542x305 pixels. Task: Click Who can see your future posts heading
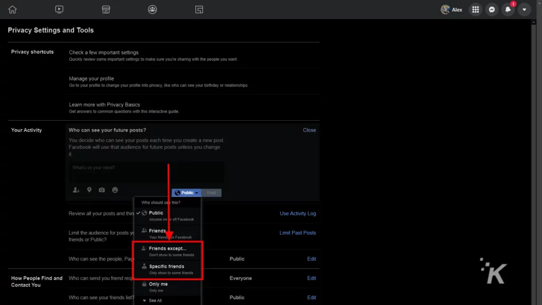pos(107,130)
